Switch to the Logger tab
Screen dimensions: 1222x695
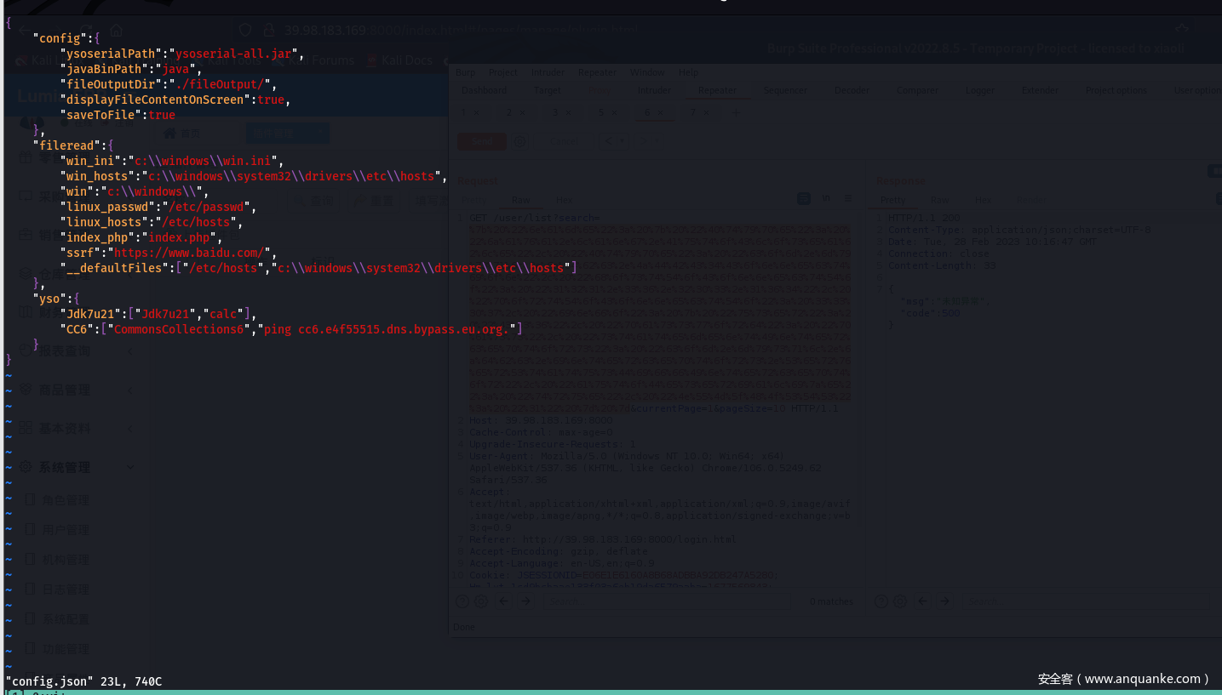(980, 90)
